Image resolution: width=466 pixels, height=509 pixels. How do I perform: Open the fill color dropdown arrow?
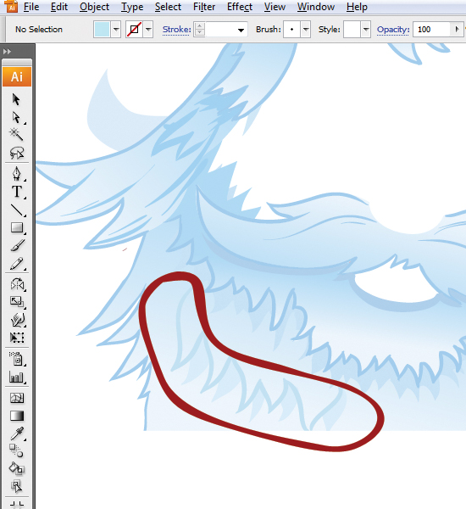tap(116, 30)
